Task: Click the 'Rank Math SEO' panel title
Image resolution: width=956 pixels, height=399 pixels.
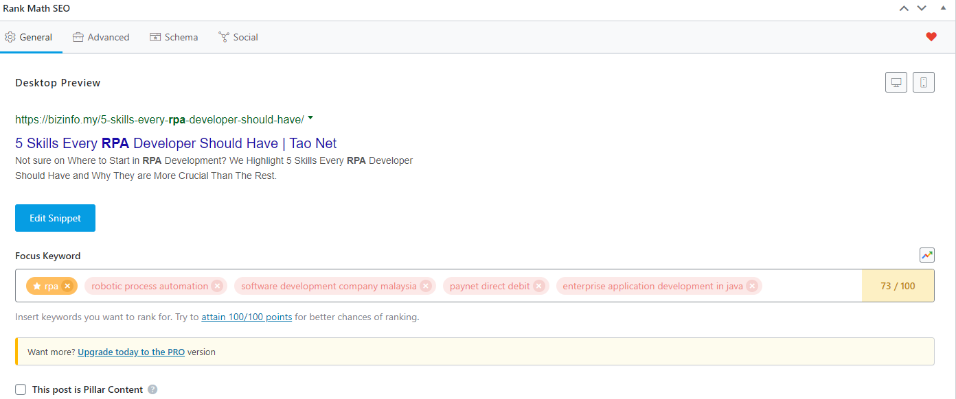Action: [36, 8]
